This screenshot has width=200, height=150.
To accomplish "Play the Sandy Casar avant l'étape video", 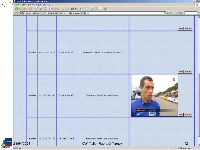I will coord(181,115).
